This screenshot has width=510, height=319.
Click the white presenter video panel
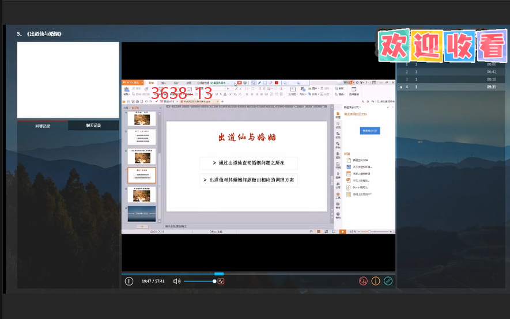[68, 80]
